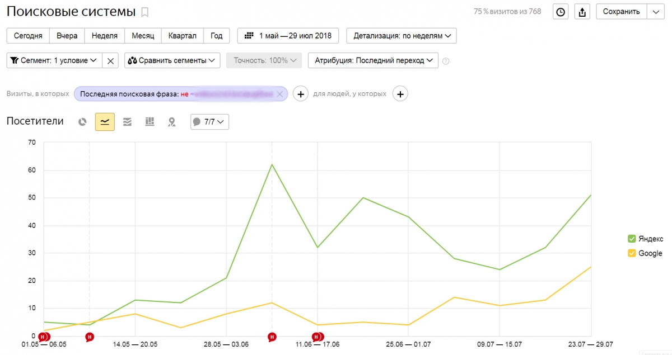Switch to stacked area chart view
672x355 pixels.
(127, 122)
